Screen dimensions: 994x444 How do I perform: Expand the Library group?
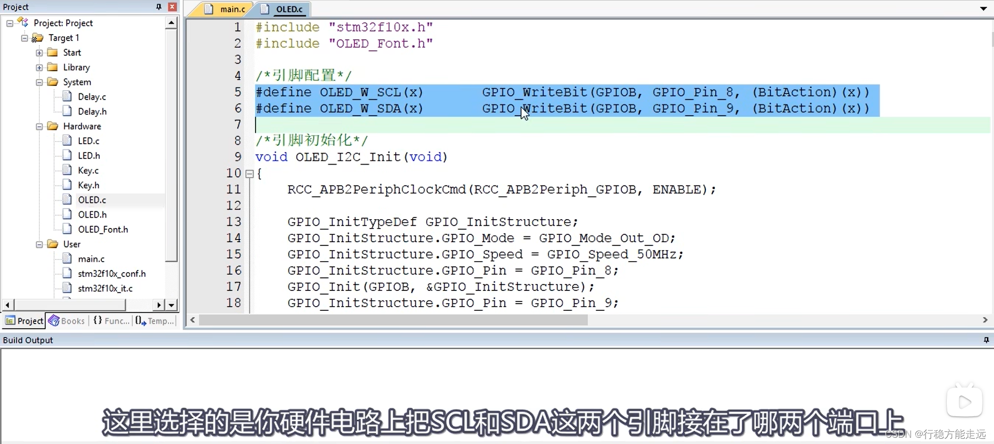(x=39, y=67)
